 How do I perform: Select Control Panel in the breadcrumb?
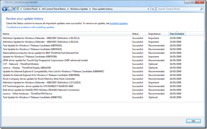pos(30,9)
